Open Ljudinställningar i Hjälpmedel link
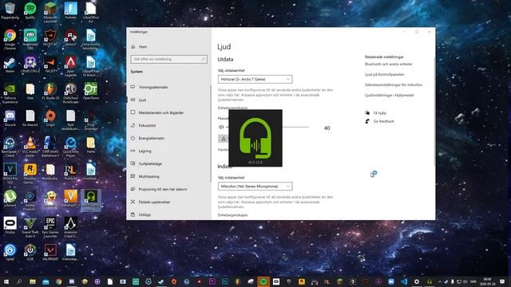The width and height of the screenshot is (511, 287). tap(389, 96)
